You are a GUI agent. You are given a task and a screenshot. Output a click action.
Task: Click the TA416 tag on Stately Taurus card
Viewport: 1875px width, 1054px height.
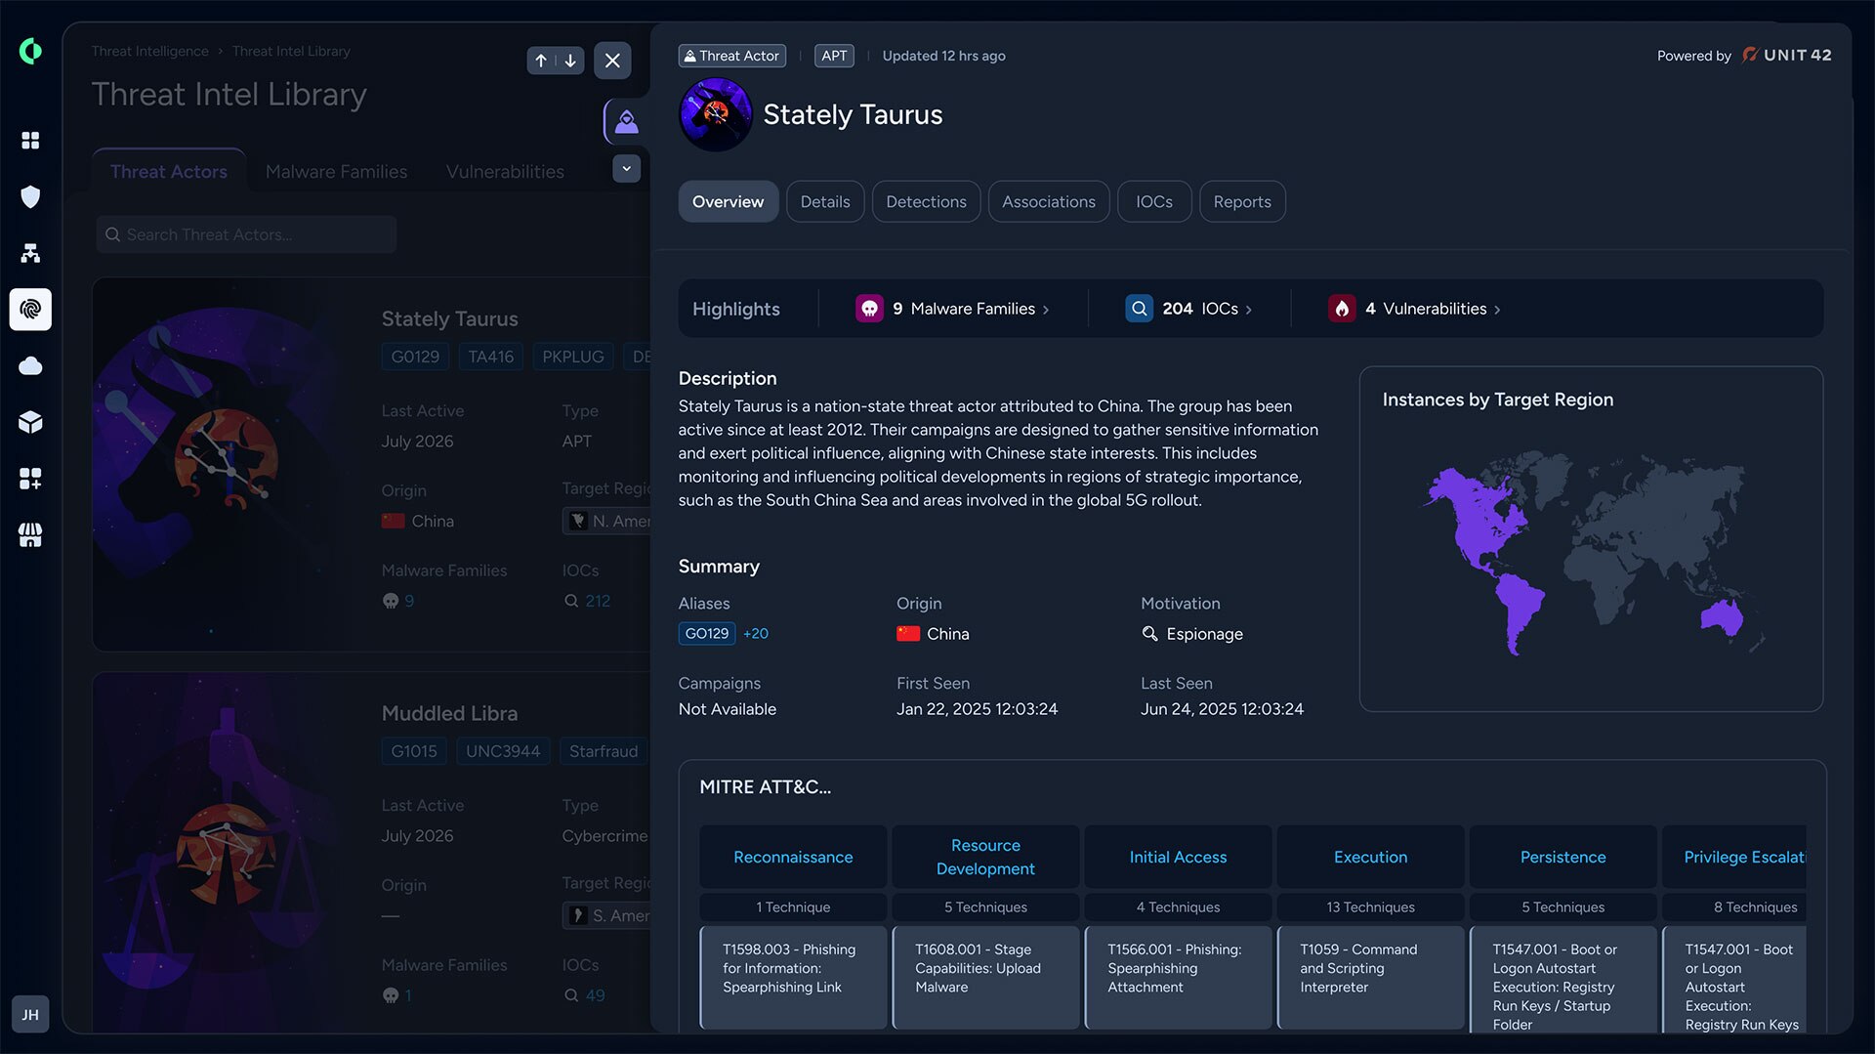pos(490,357)
